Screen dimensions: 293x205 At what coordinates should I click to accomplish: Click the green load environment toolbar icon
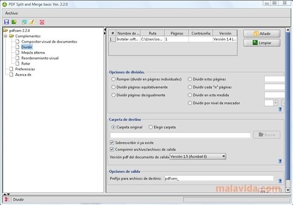click(14, 22)
